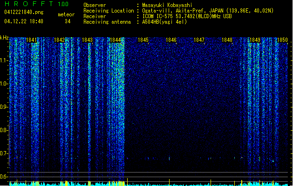Click the 0.6 kHz frequency axis label
Screen dimensions: 293x186
pyautogui.click(x=4, y=177)
